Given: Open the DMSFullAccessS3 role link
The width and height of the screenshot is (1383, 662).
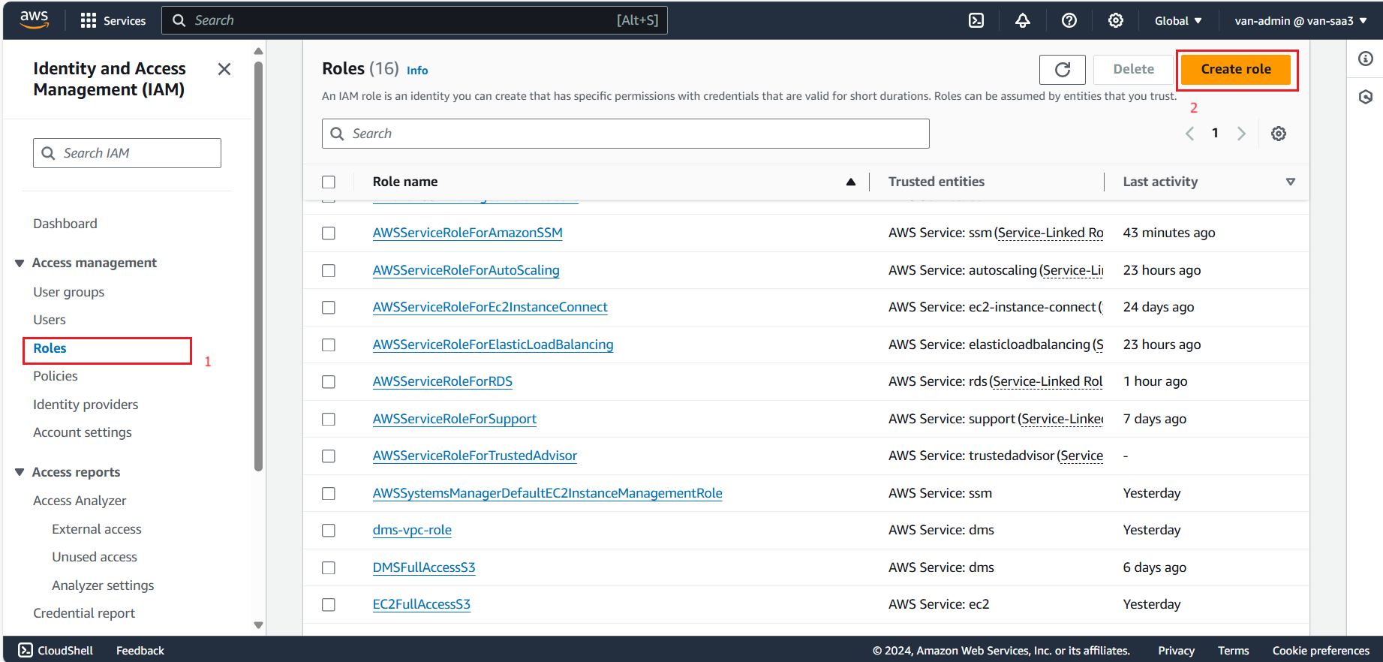Looking at the screenshot, I should coord(424,567).
